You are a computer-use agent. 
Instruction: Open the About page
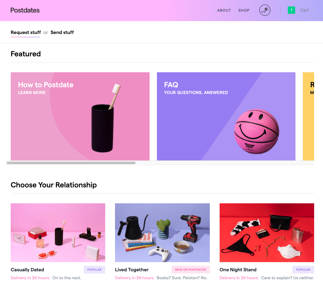point(224,10)
